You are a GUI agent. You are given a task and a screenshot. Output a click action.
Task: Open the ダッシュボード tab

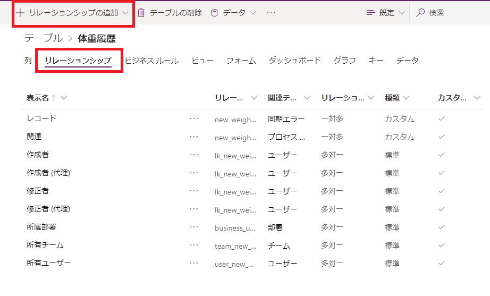click(294, 61)
